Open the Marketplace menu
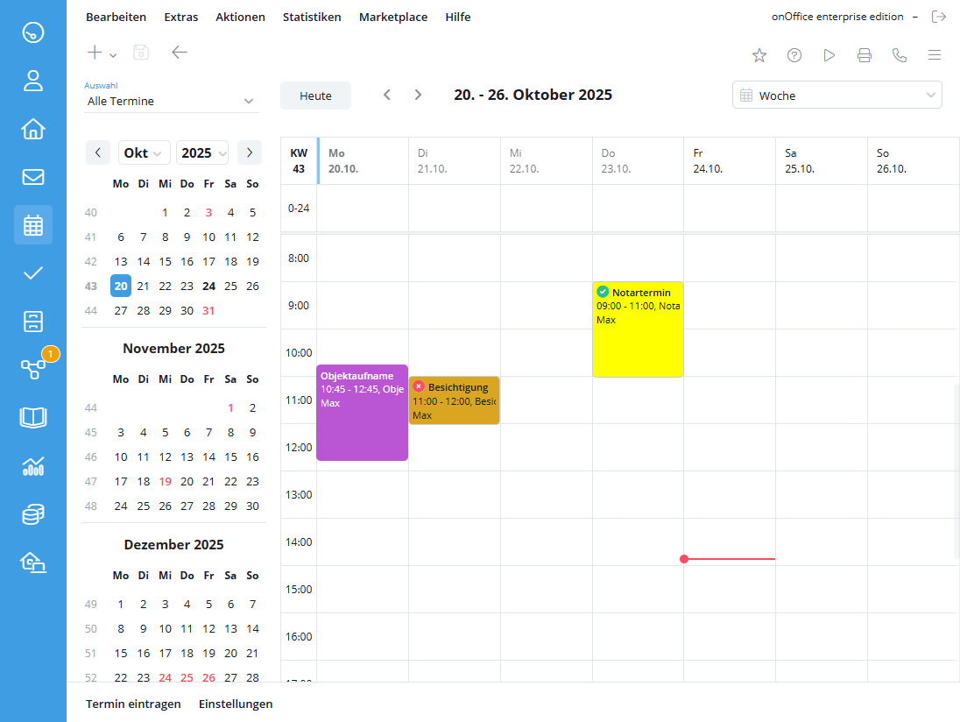The width and height of the screenshot is (960, 722). click(x=393, y=17)
